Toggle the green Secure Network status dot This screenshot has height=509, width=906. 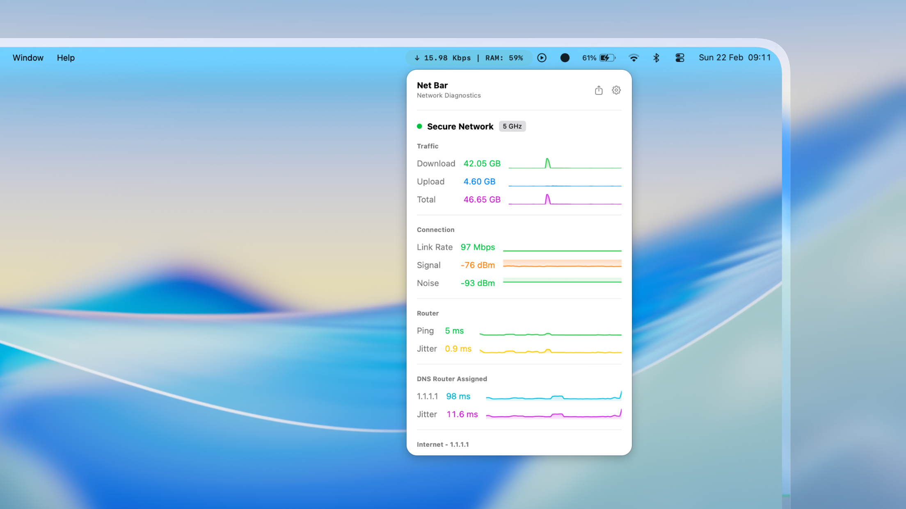pos(419,127)
